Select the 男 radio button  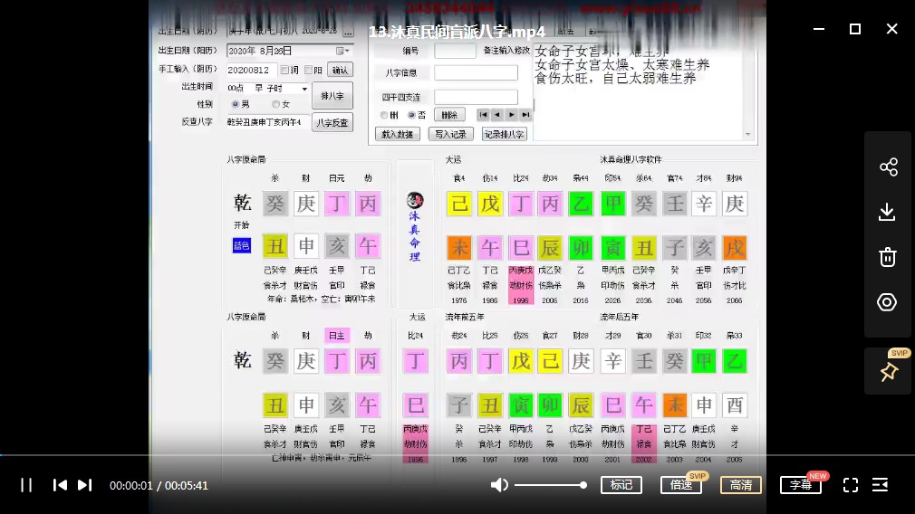(x=236, y=105)
